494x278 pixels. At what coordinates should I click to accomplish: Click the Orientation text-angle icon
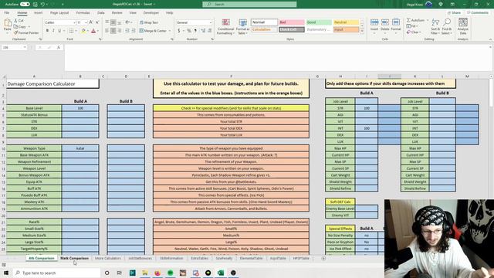127,22
